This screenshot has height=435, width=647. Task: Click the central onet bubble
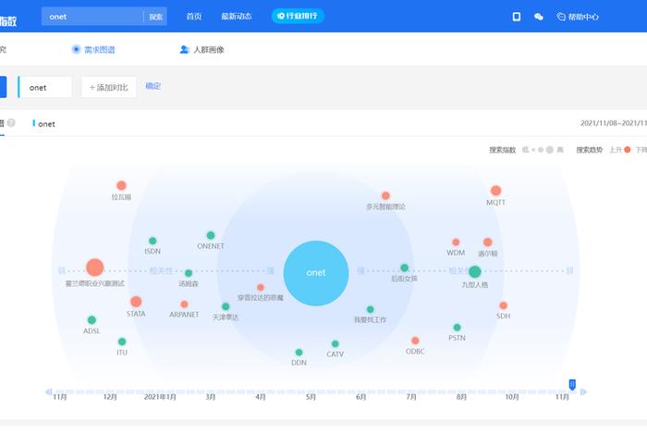point(316,272)
